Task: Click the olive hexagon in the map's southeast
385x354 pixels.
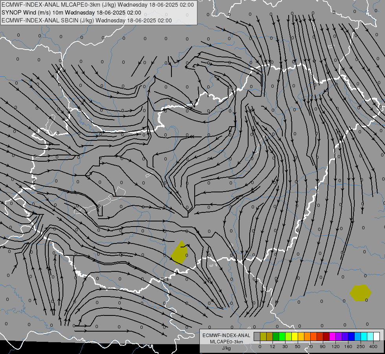Action: coord(361,293)
